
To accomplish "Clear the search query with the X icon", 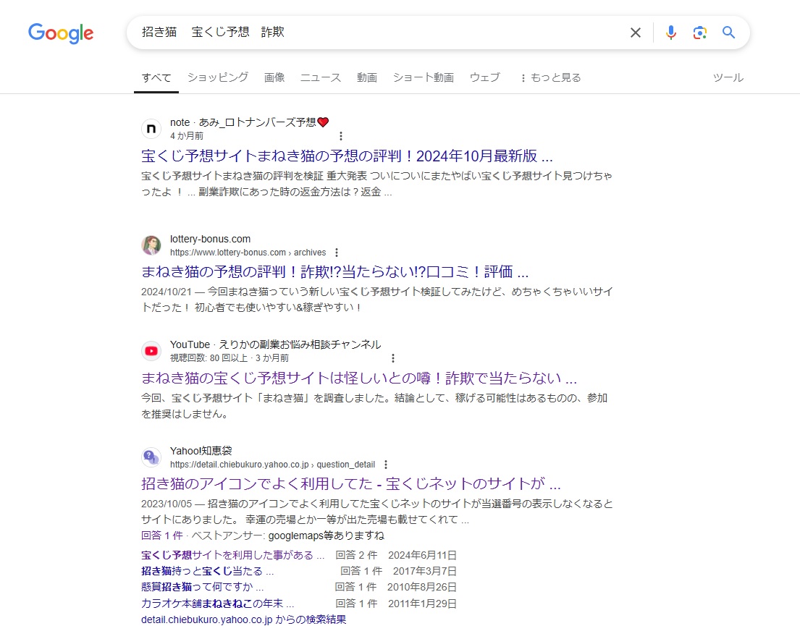I will 635,33.
